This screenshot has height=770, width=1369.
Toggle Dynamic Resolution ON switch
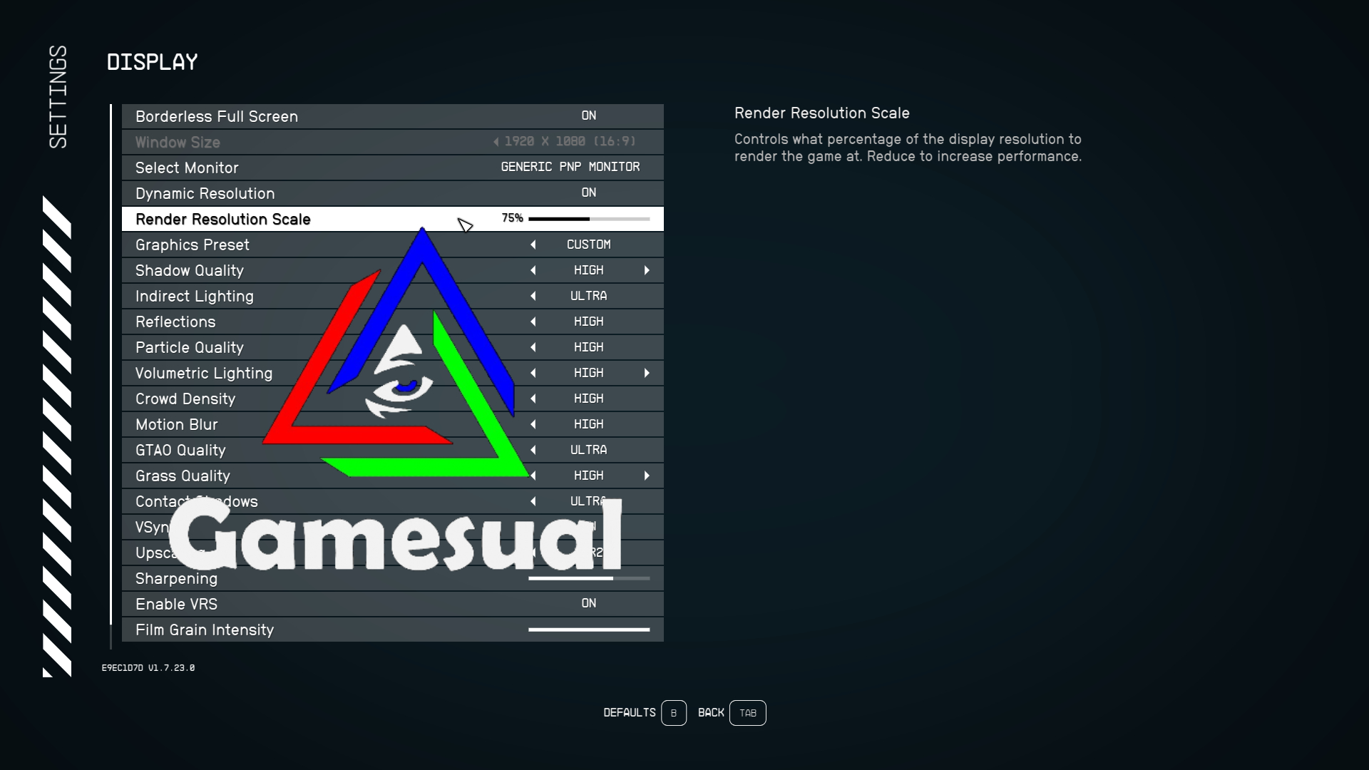point(588,192)
